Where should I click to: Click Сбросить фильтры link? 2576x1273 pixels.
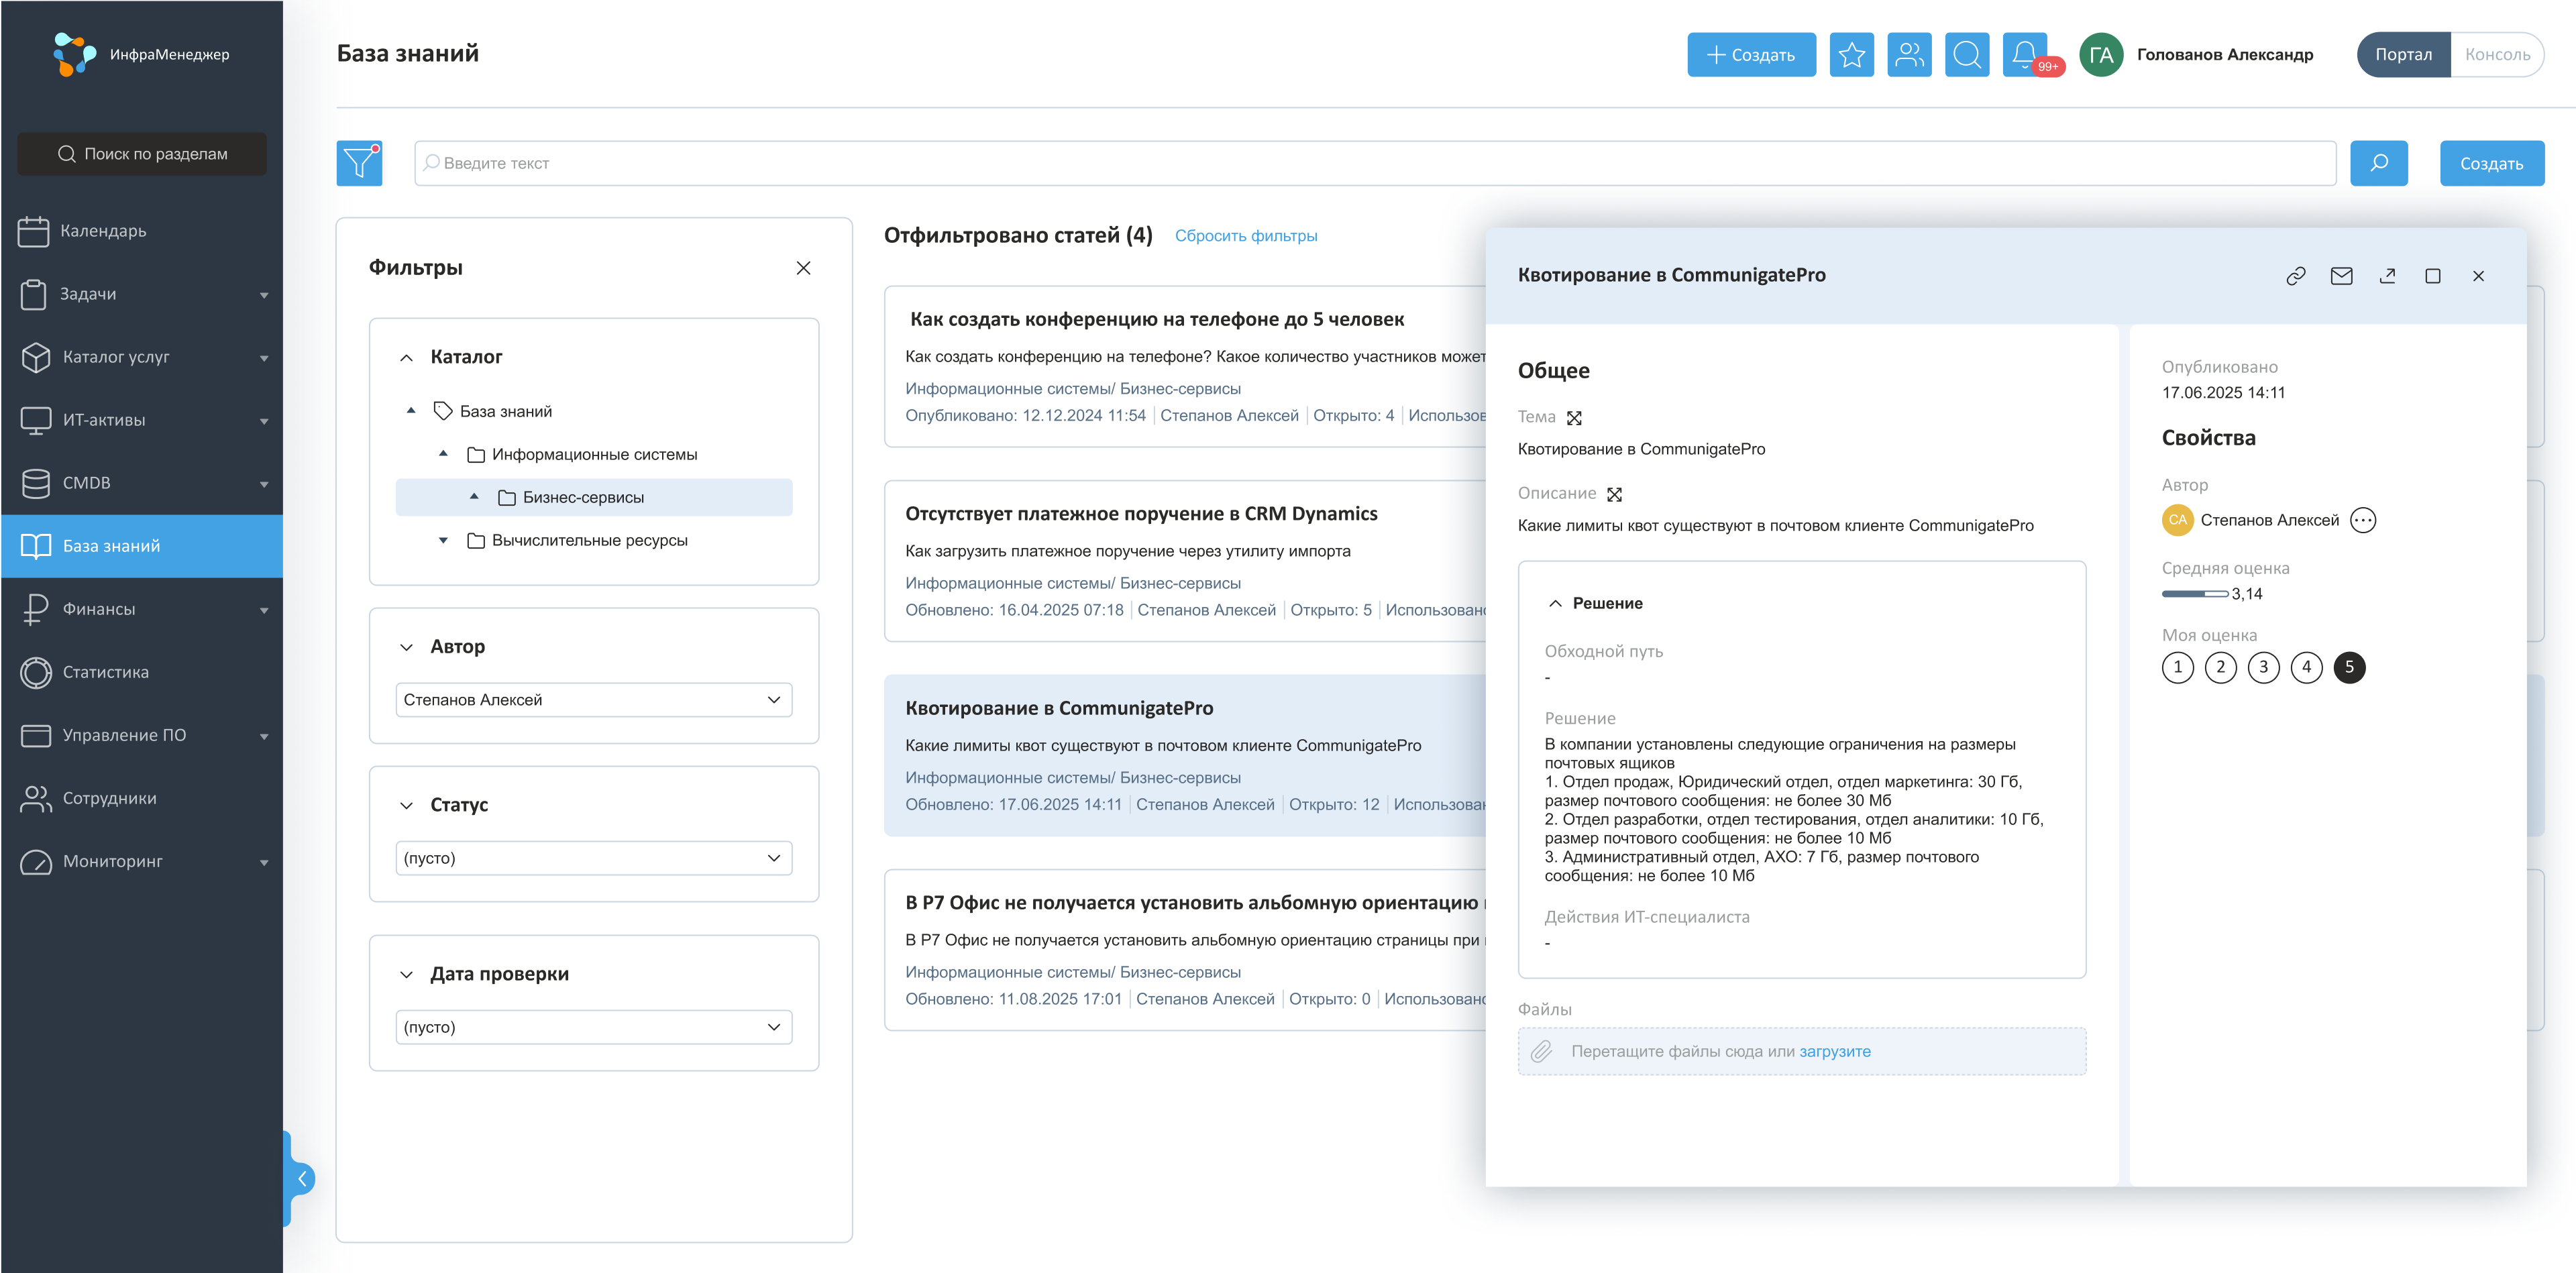click(1245, 236)
